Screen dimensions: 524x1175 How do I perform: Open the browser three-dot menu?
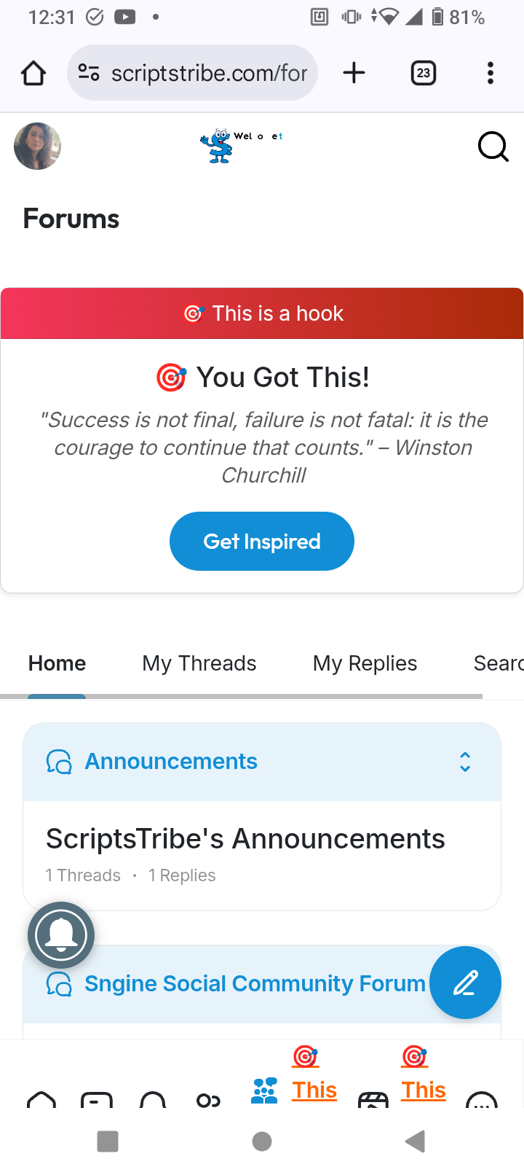[491, 73]
